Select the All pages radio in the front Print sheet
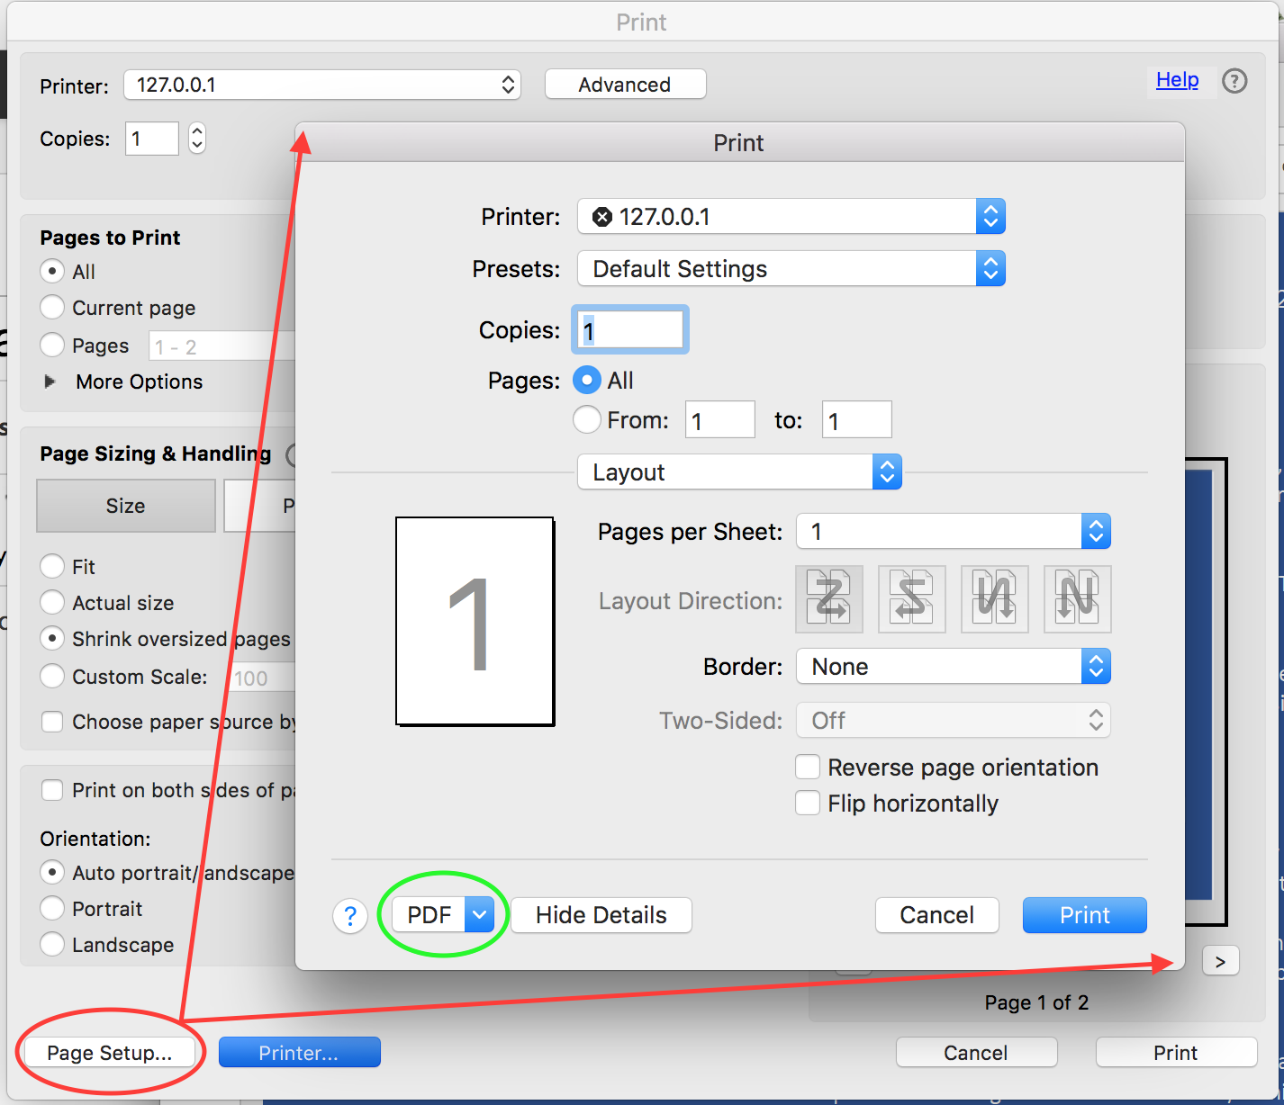 [587, 381]
